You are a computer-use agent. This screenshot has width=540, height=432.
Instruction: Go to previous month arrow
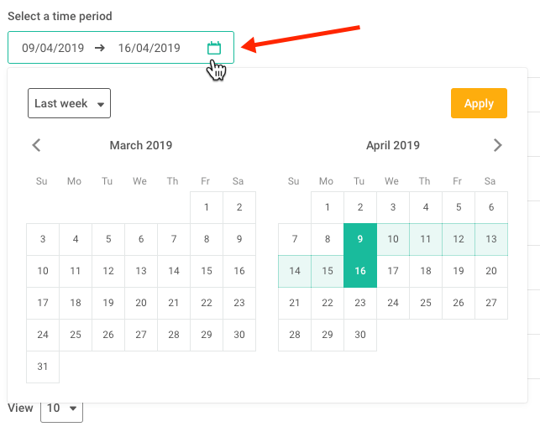[x=36, y=145]
